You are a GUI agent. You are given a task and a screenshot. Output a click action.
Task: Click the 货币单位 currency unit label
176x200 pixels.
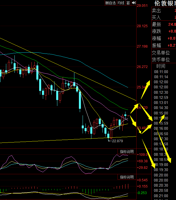(161, 59)
